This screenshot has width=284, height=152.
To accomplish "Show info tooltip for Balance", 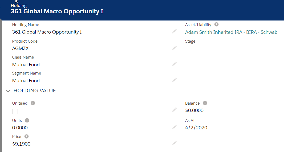I will pos(205,103).
